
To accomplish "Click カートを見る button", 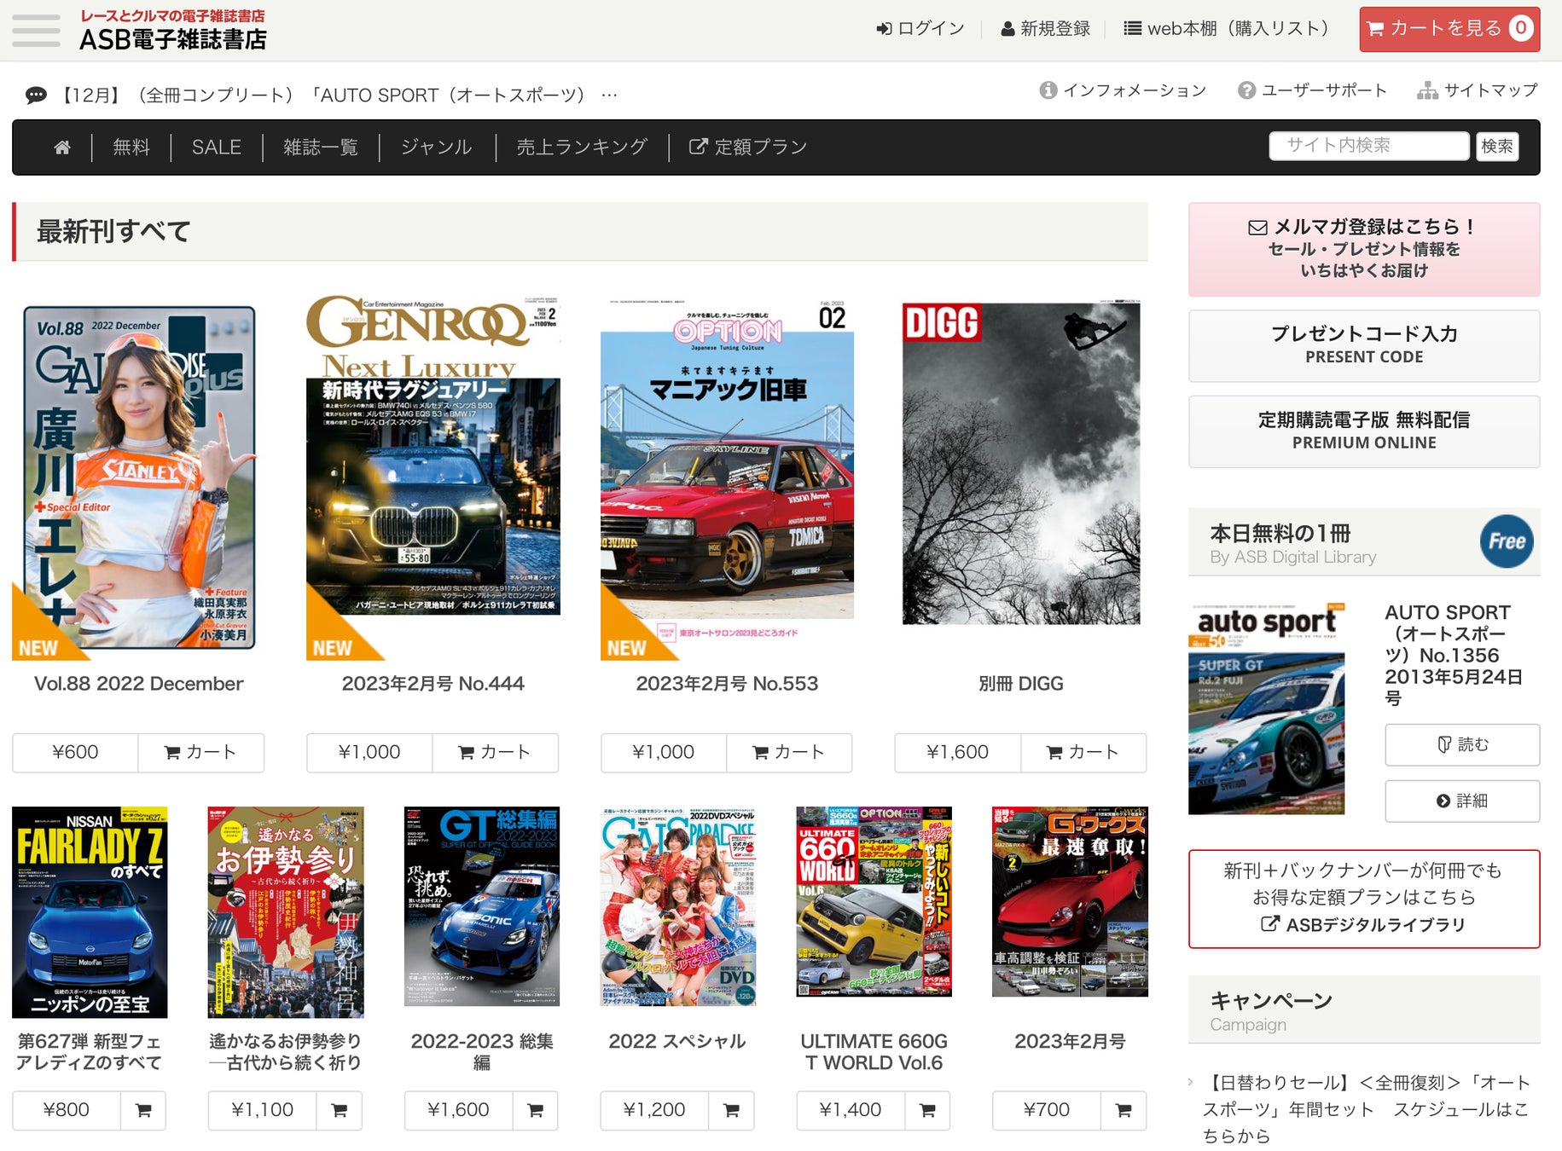I will [1449, 29].
